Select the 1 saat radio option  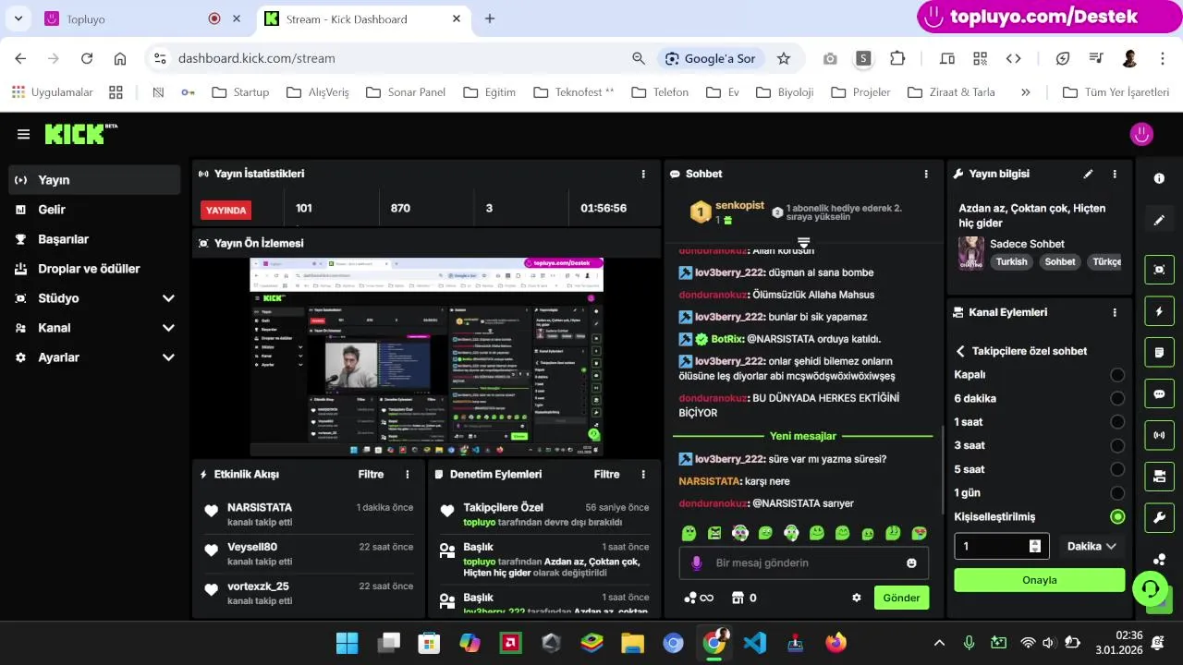point(1117,422)
